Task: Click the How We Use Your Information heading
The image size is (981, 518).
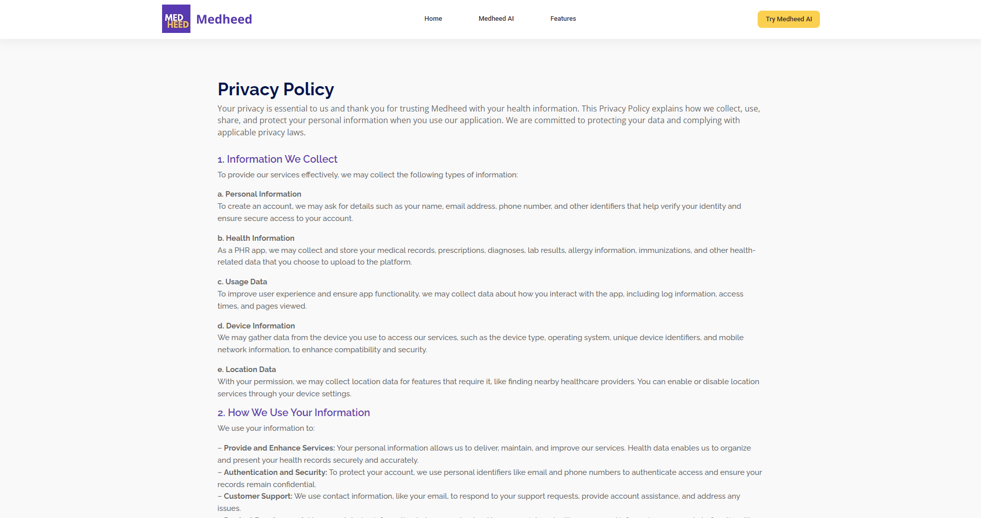Action: [294, 413]
